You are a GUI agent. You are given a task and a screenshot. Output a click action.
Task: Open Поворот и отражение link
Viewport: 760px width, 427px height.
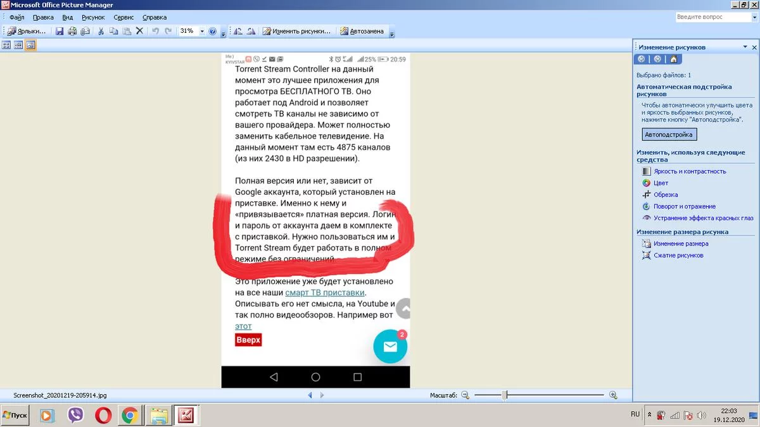tap(685, 206)
